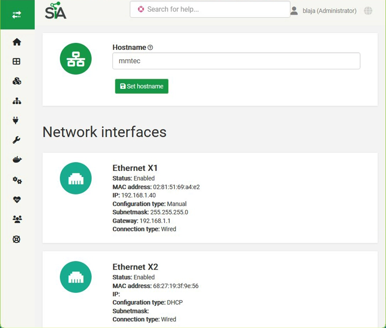Open the lifebuoy support sidebar icon
Viewport: 386px width, 328px height.
click(x=17, y=239)
